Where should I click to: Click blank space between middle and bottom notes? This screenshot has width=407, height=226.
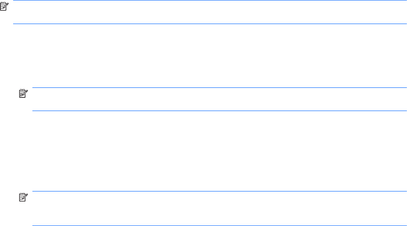[x=206, y=151]
